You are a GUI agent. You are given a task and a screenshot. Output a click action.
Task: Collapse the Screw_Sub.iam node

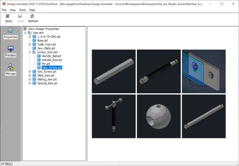point(30,52)
